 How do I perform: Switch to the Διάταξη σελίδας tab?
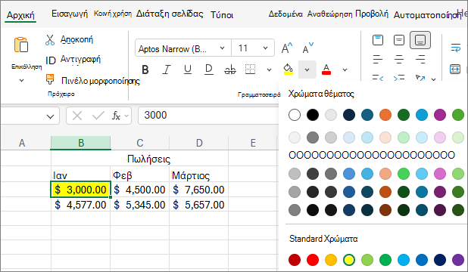[x=170, y=14]
